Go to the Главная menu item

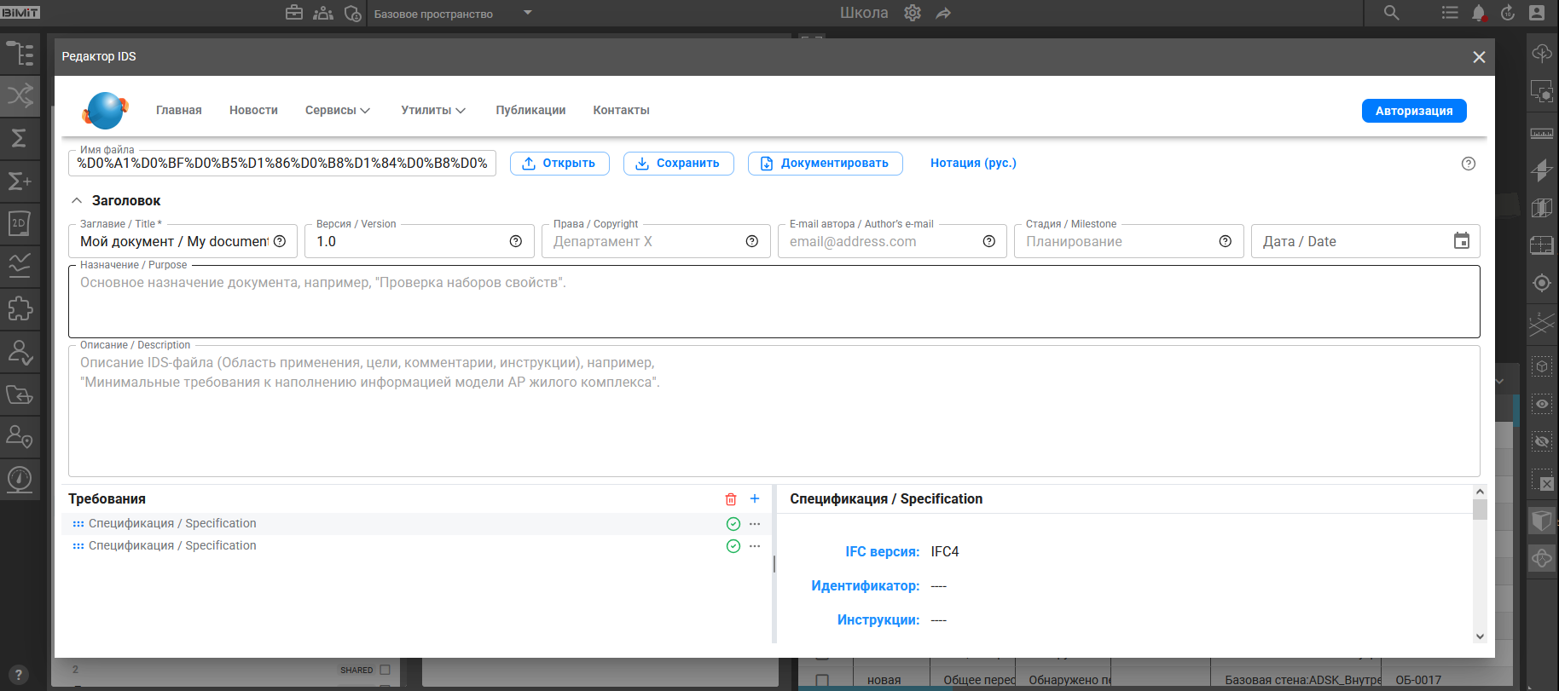[x=179, y=110]
